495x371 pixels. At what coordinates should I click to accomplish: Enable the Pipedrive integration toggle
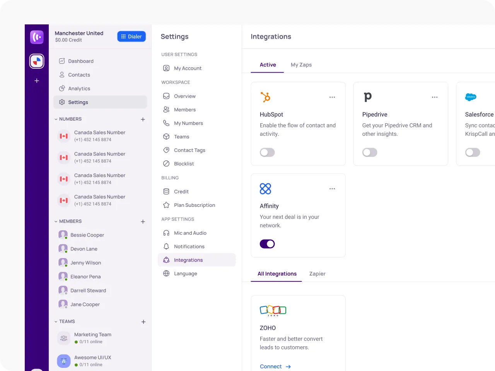coord(370,153)
